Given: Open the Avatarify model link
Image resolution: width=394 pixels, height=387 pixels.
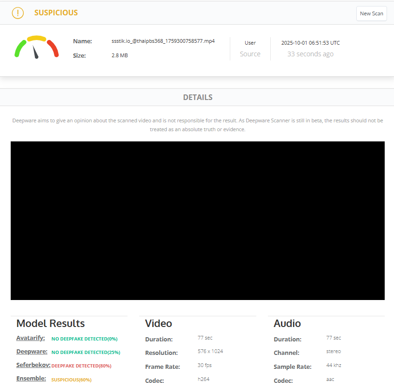Looking at the screenshot, I should click(x=30, y=338).
